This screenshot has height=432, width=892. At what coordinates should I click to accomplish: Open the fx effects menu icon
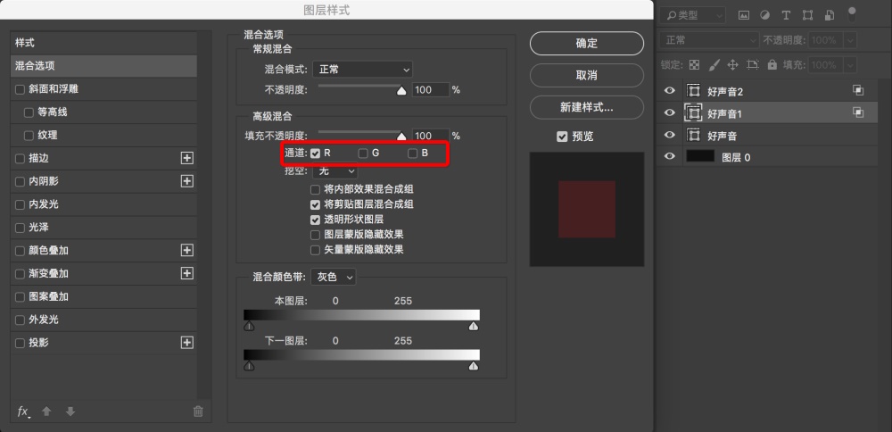coord(23,411)
